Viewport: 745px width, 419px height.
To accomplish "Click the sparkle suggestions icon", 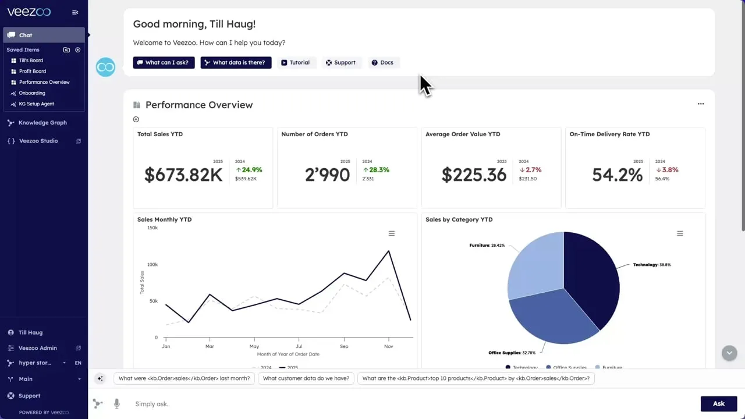I will point(100,378).
